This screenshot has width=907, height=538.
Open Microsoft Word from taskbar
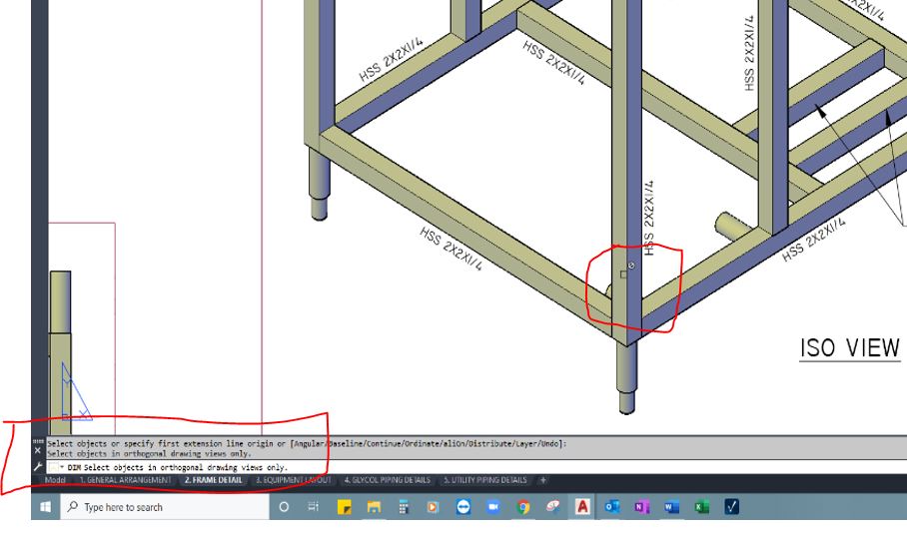(671, 507)
